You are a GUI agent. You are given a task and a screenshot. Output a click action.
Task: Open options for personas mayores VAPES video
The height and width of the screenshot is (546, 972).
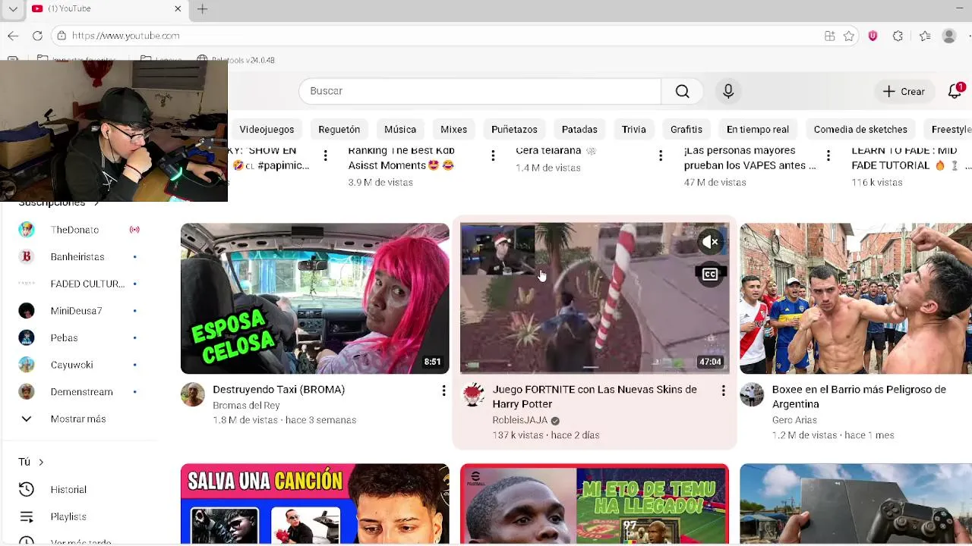828,155
